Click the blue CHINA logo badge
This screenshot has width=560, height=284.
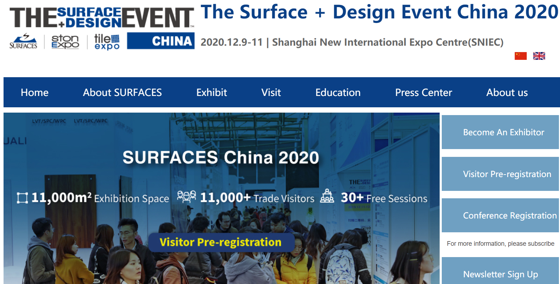[161, 41]
